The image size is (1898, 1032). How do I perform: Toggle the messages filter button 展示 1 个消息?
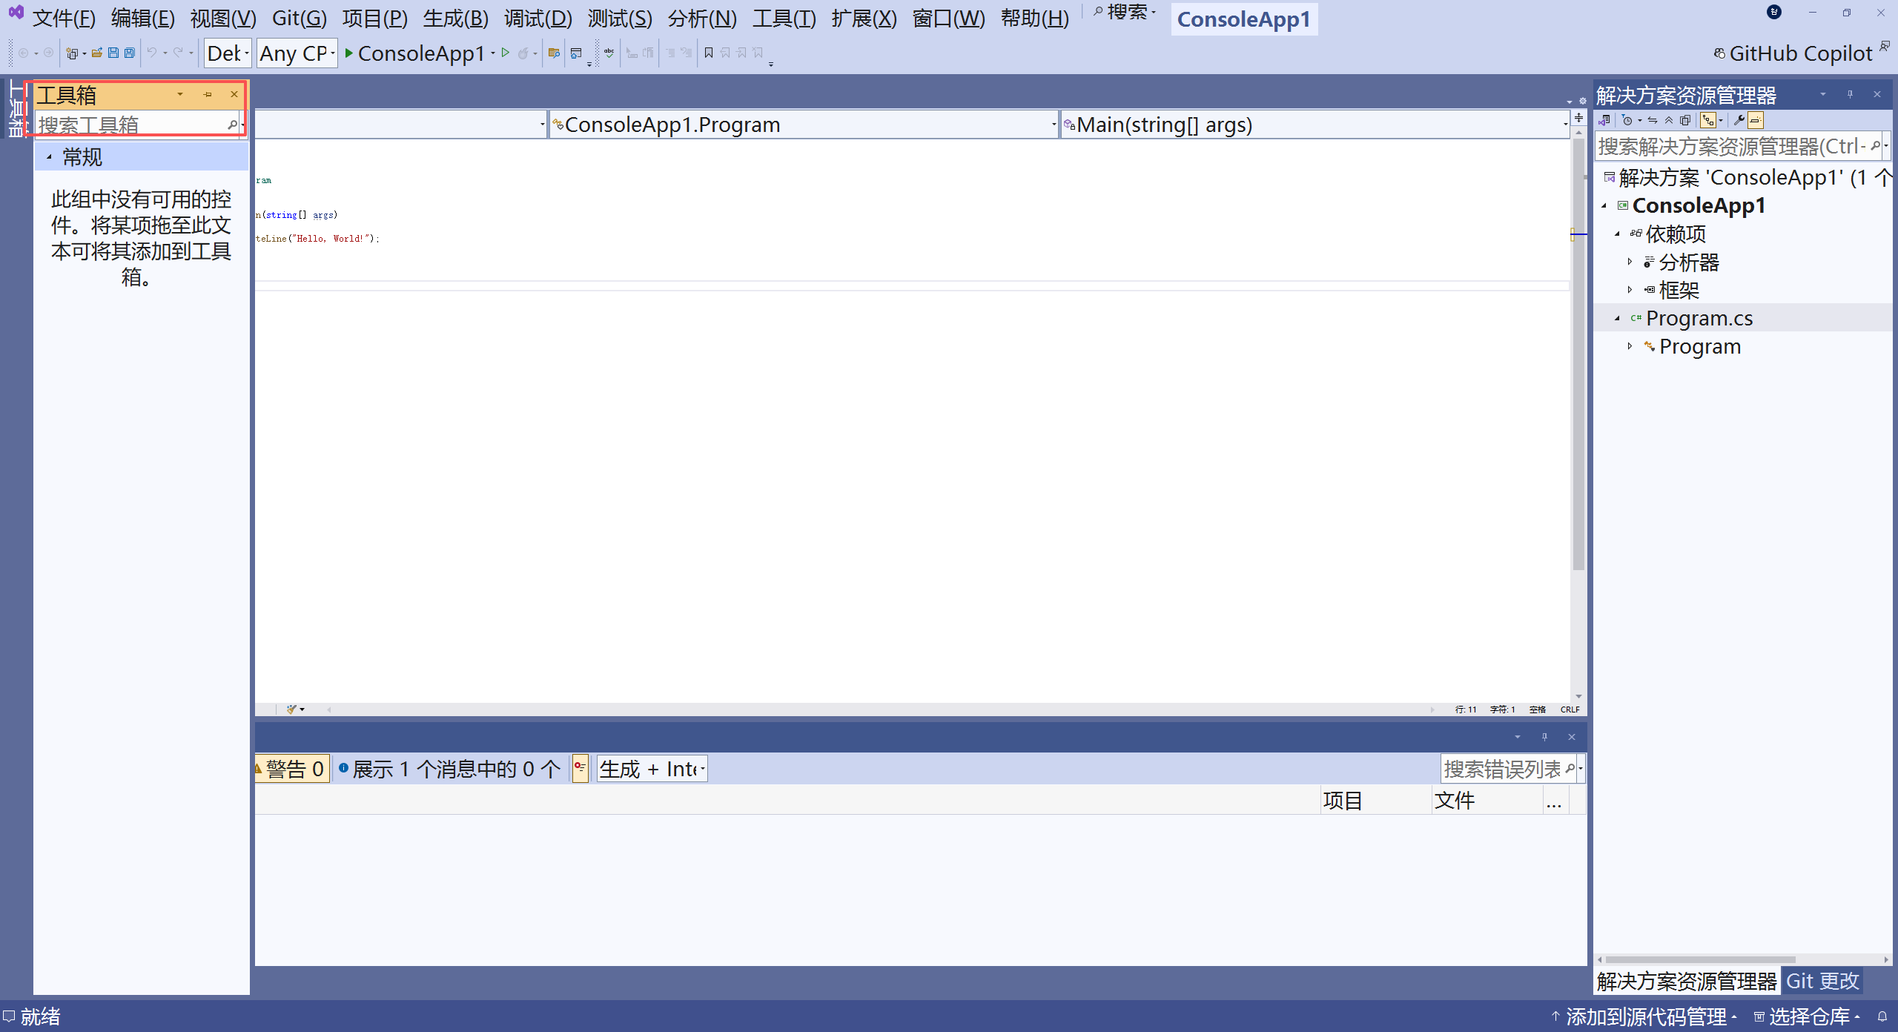coord(451,769)
